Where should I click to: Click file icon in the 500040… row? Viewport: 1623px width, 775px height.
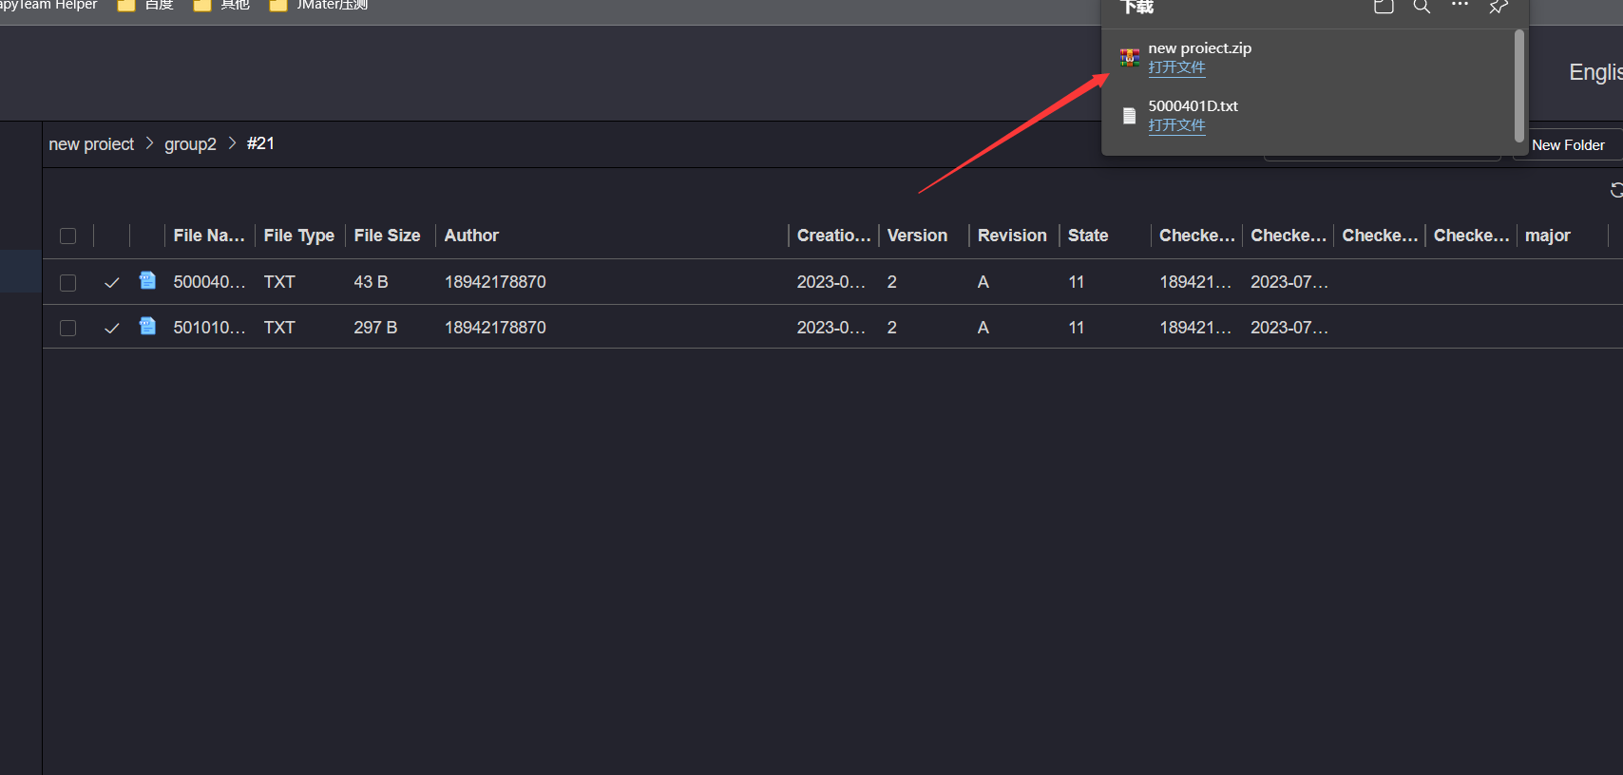pos(147,280)
